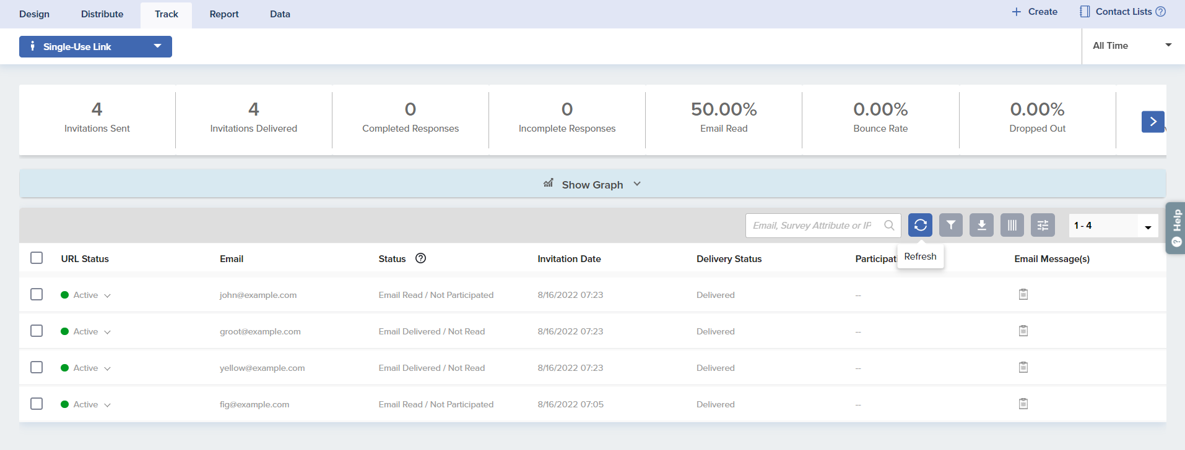Focus the Email, Survey Attribute search field
Image resolution: width=1185 pixels, height=450 pixels.
(812, 226)
